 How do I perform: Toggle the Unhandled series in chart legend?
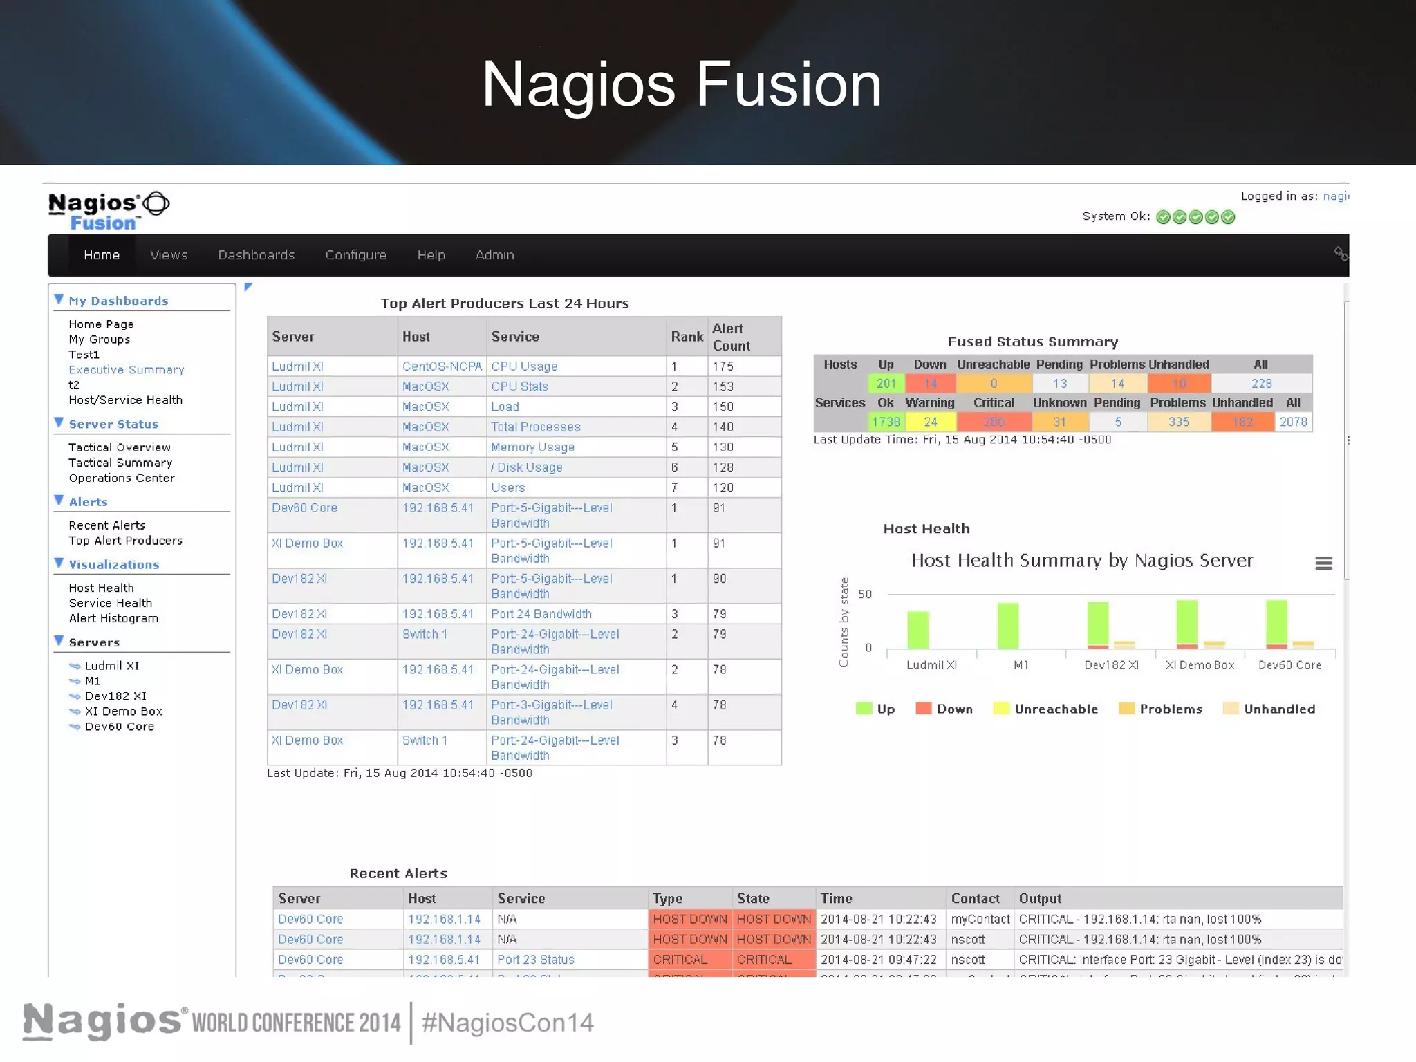point(1269,709)
